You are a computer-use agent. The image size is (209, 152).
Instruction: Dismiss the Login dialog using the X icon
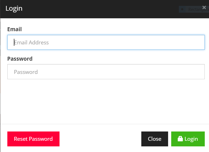[204, 8]
